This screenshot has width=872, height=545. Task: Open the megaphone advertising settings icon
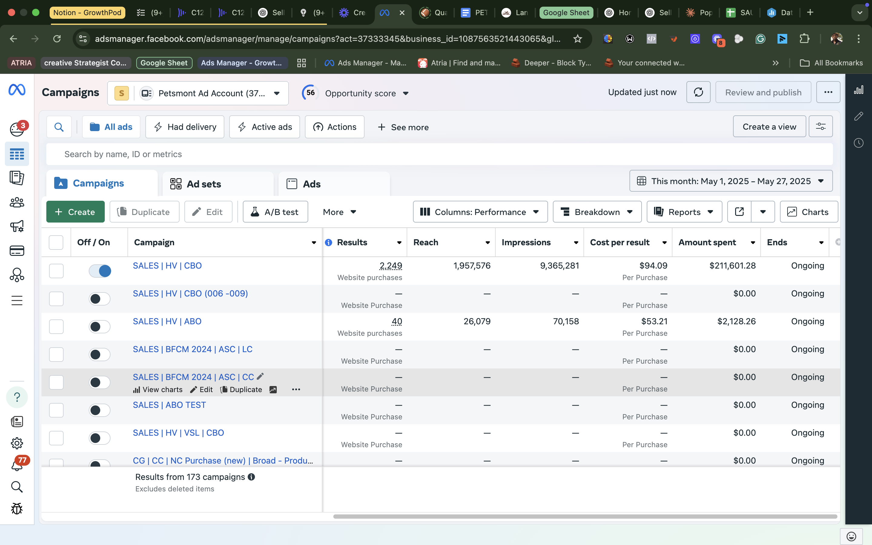17,226
